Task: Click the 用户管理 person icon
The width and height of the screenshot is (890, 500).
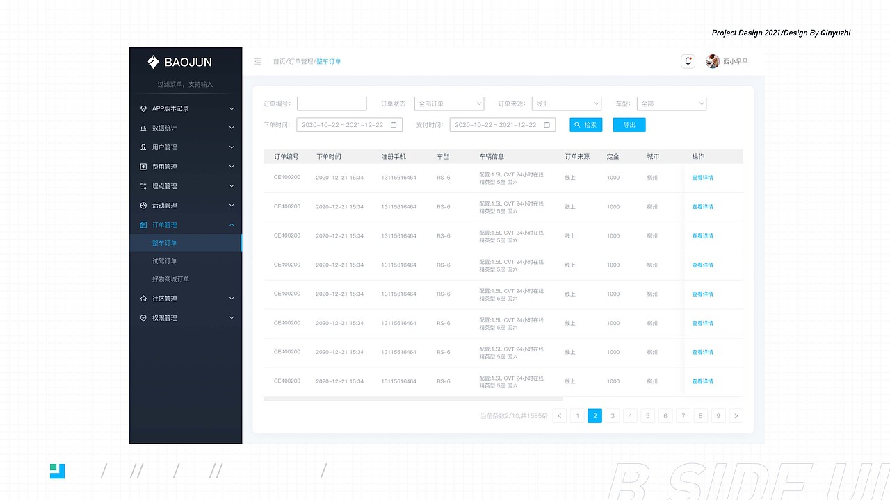Action: tap(143, 147)
